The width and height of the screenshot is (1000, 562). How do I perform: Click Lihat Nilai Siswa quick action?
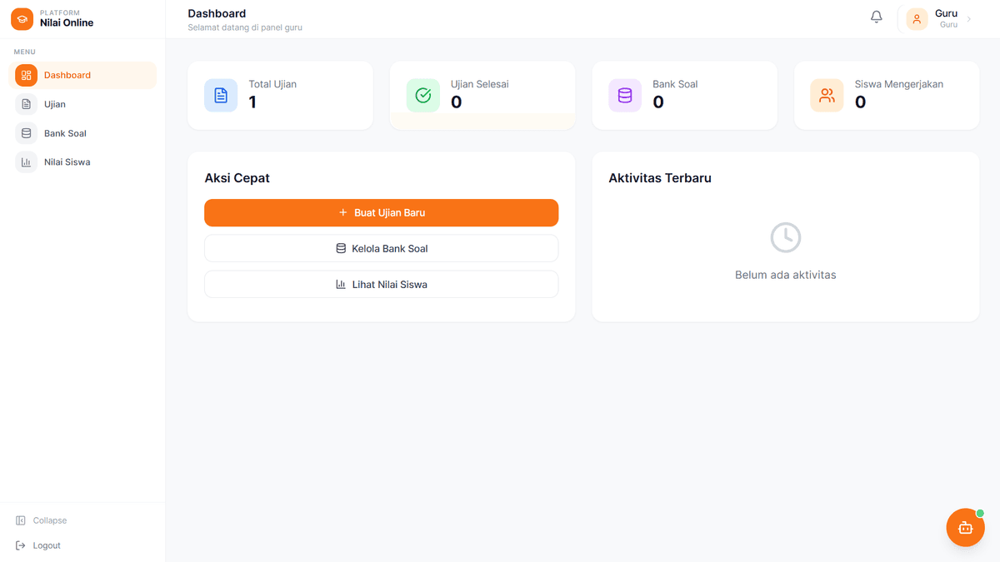point(381,284)
